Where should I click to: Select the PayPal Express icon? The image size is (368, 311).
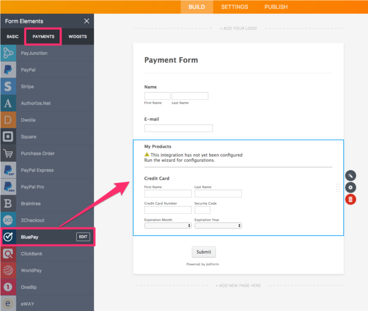[x=8, y=170]
